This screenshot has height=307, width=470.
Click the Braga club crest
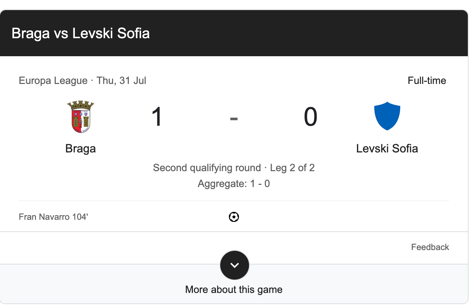81,117
